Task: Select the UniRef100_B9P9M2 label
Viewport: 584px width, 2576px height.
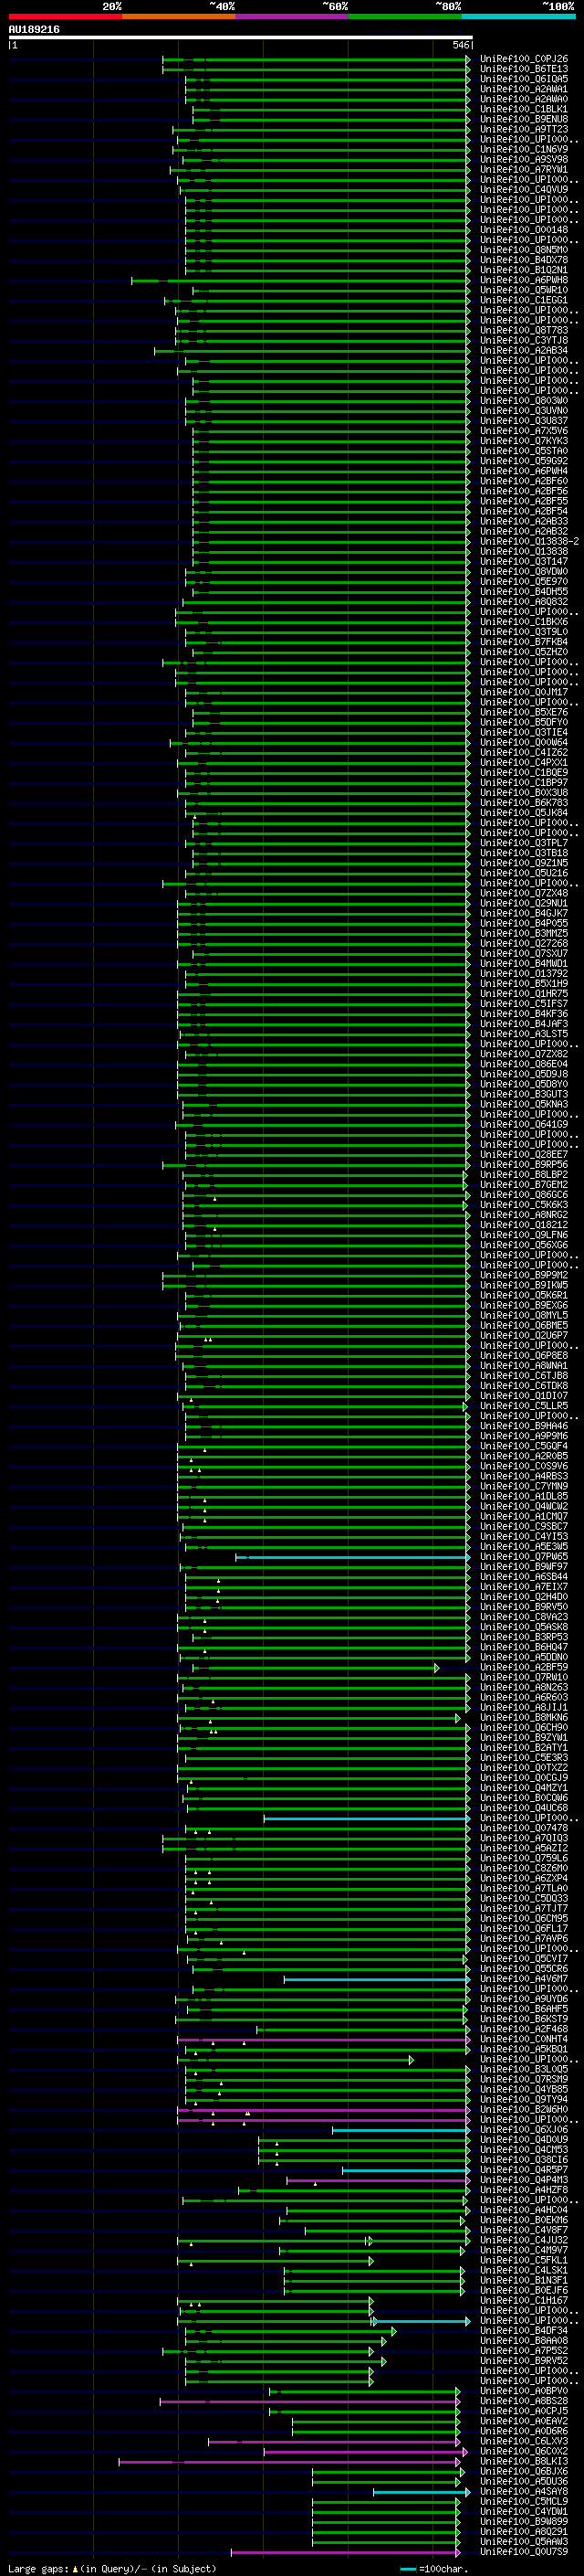Action: point(524,1275)
